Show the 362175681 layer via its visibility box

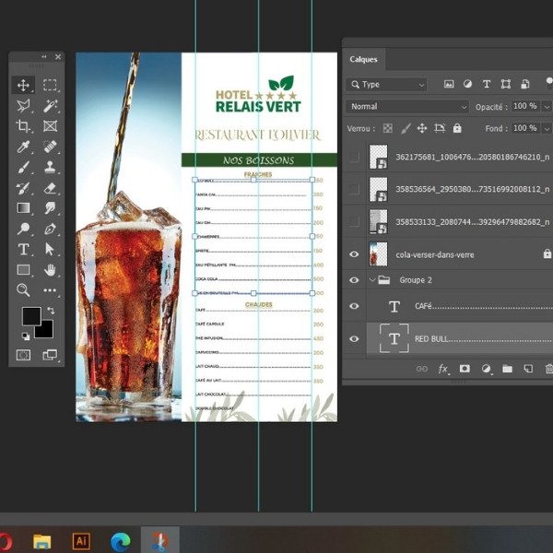354,158
